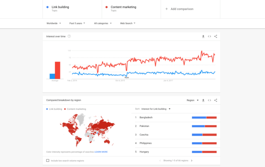This screenshot has height=167, width=265.
Task: Expand the Past 5 years time filter
Action: (x=77, y=23)
